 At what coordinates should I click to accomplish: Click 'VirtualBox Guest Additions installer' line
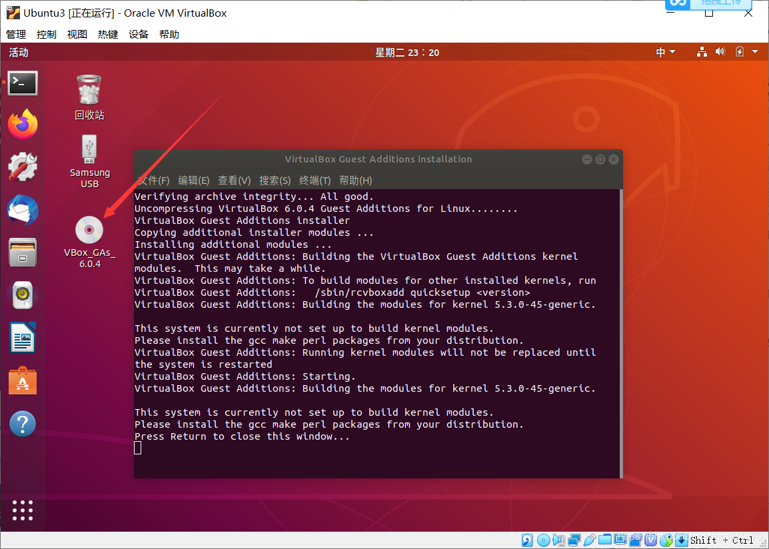(243, 221)
